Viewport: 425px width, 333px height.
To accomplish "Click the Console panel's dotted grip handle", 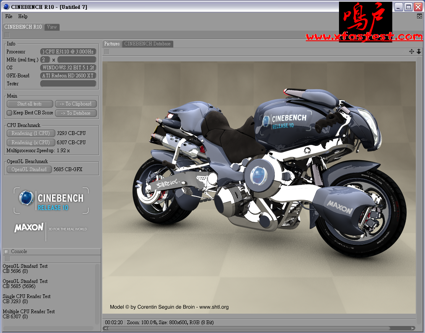I will pyautogui.click(x=7, y=259).
